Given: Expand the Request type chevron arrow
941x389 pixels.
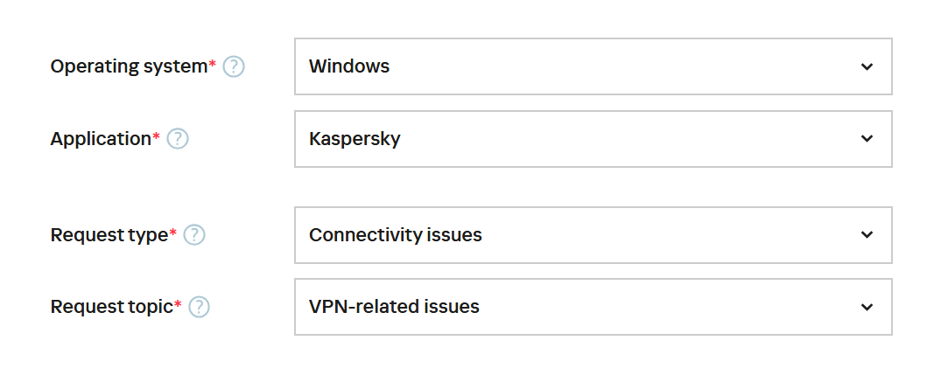Looking at the screenshot, I should point(867,235).
